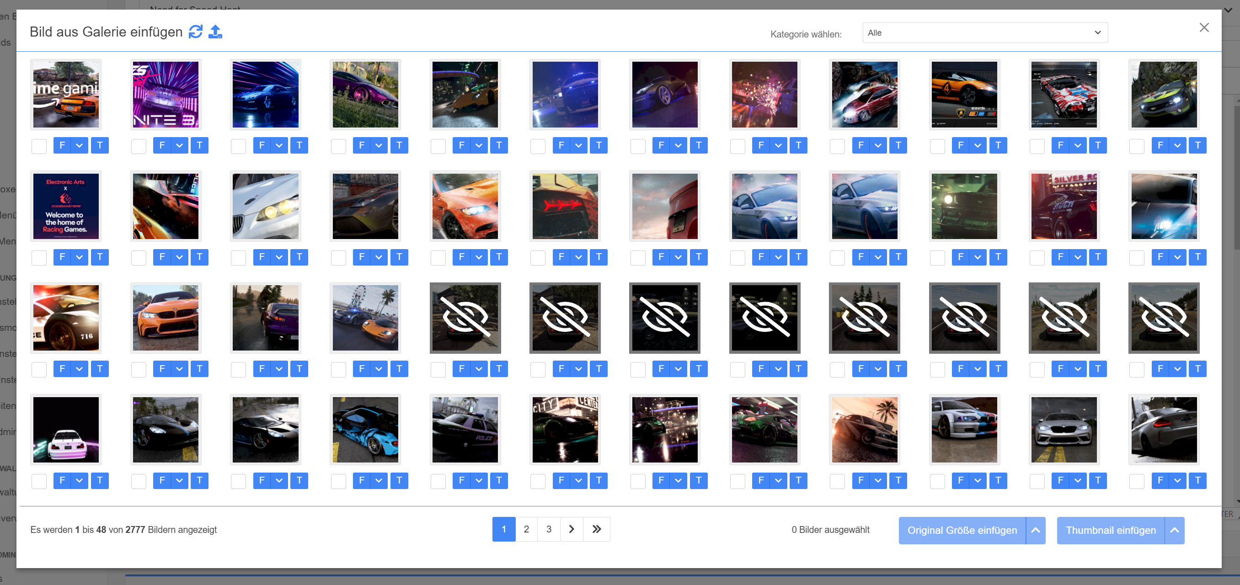Image resolution: width=1240 pixels, height=585 pixels.
Task: Select checkbox under the 'ime gami' thumbnail
Action: click(39, 146)
